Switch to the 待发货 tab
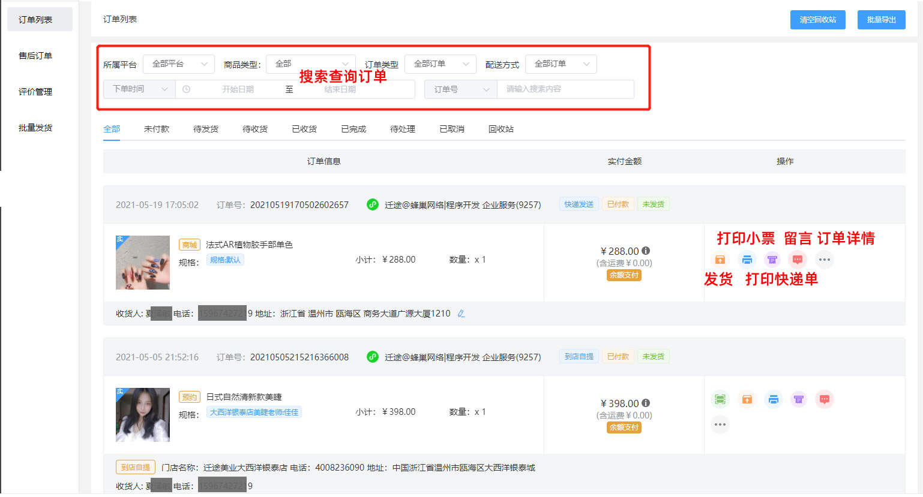Image resolution: width=923 pixels, height=497 pixels. pos(206,129)
